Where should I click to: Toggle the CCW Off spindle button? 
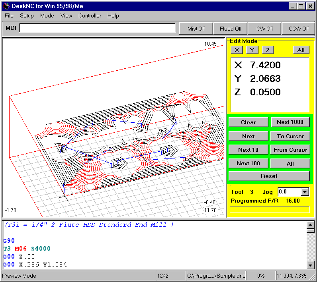(299, 29)
